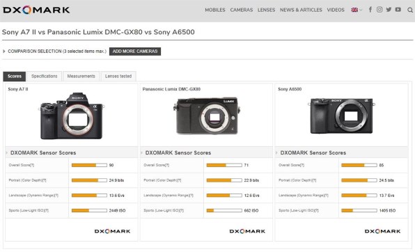Collapse Panasonic GX80 DXOMARK Sensor Scores

point(178,152)
